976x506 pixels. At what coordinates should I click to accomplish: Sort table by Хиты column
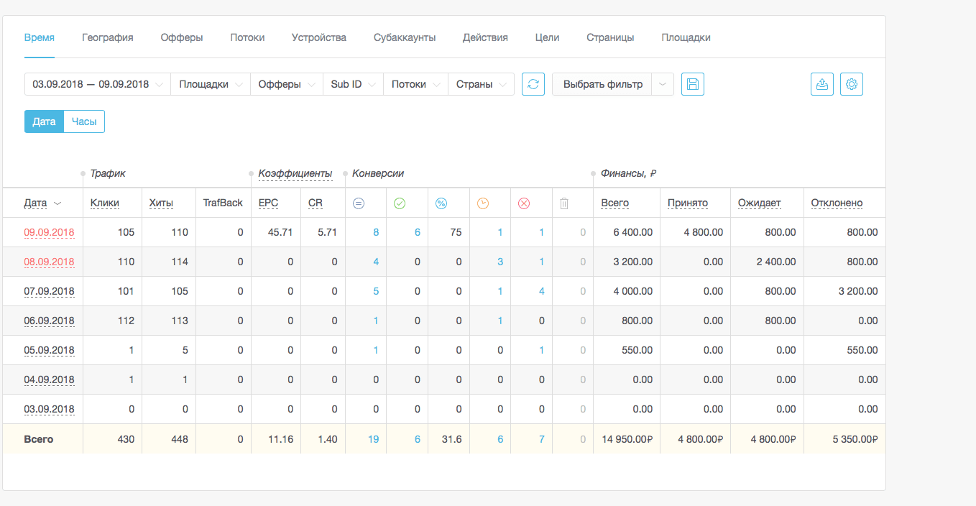coord(161,203)
